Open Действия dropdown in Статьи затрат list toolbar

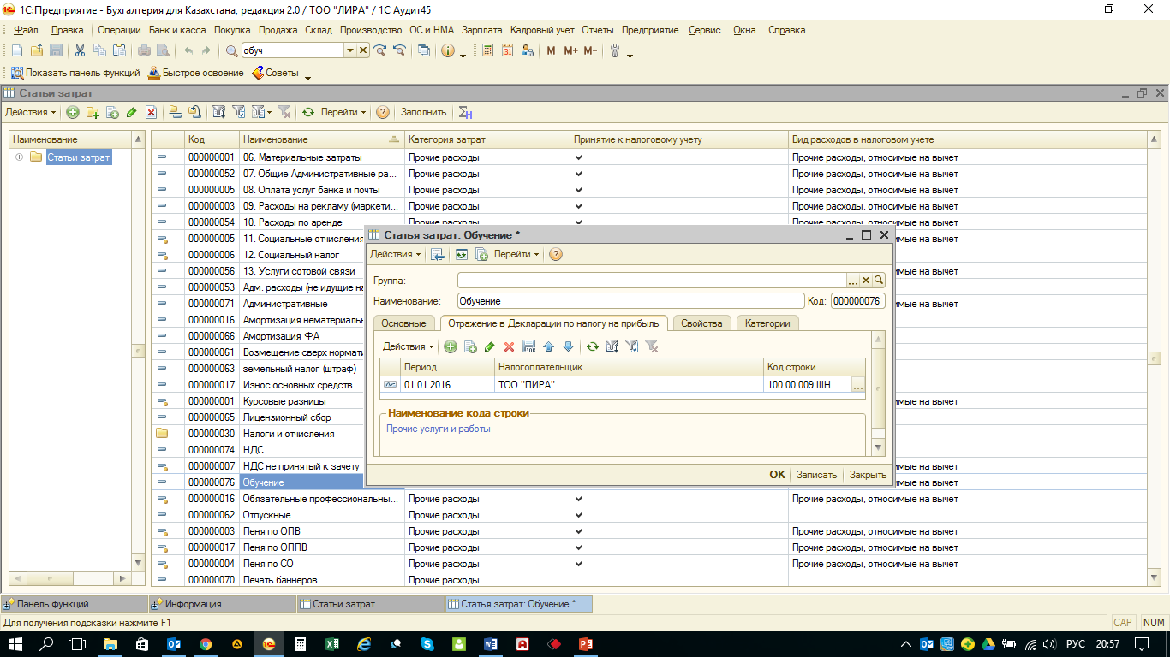pyautogui.click(x=30, y=112)
